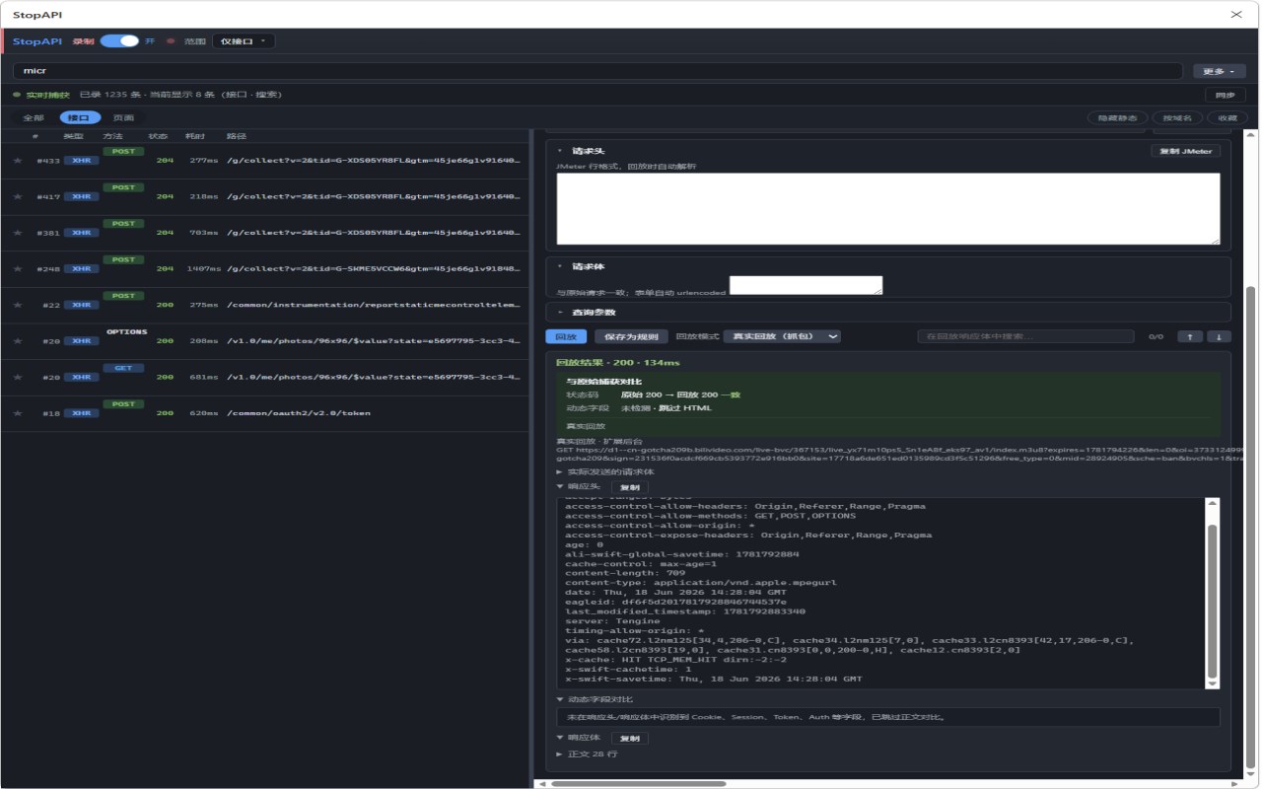The height and width of the screenshot is (789, 1262).
Task: Click the 类型 column header
Action: [x=74, y=136]
